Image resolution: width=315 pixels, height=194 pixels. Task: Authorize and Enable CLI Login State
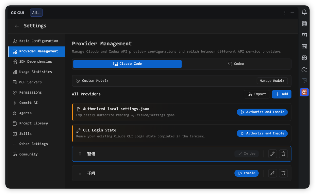click(262, 133)
